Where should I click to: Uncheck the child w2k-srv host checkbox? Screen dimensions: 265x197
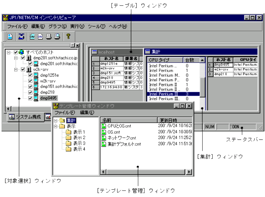point(30,81)
